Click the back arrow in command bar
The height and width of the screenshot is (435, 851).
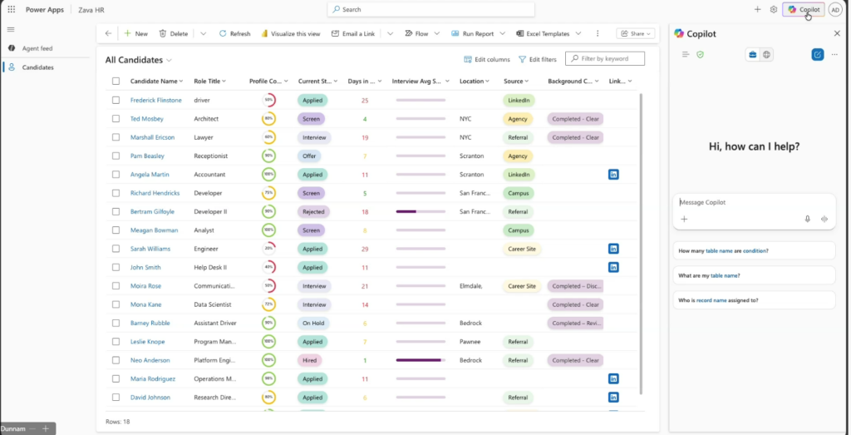click(108, 33)
